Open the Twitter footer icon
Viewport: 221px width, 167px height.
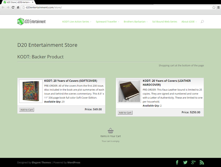[x=185, y=162]
